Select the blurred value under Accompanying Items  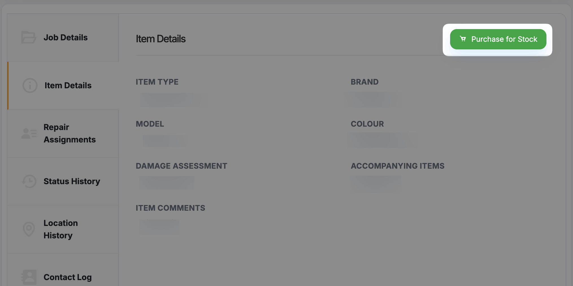click(x=375, y=184)
